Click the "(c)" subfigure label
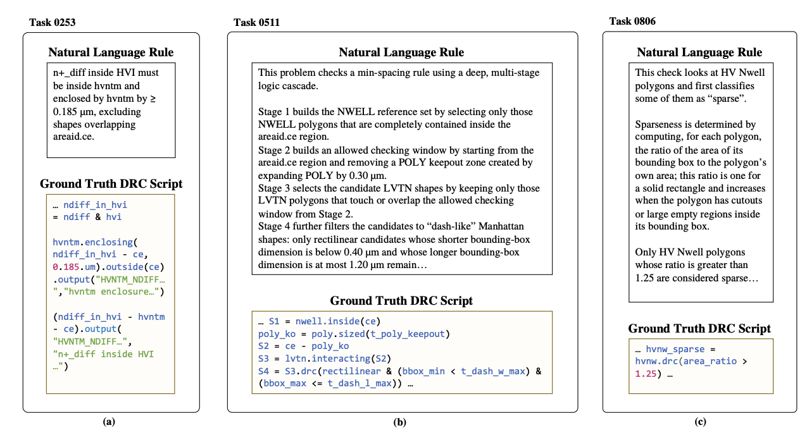This screenshot has height=435, width=807. pyautogui.click(x=700, y=422)
